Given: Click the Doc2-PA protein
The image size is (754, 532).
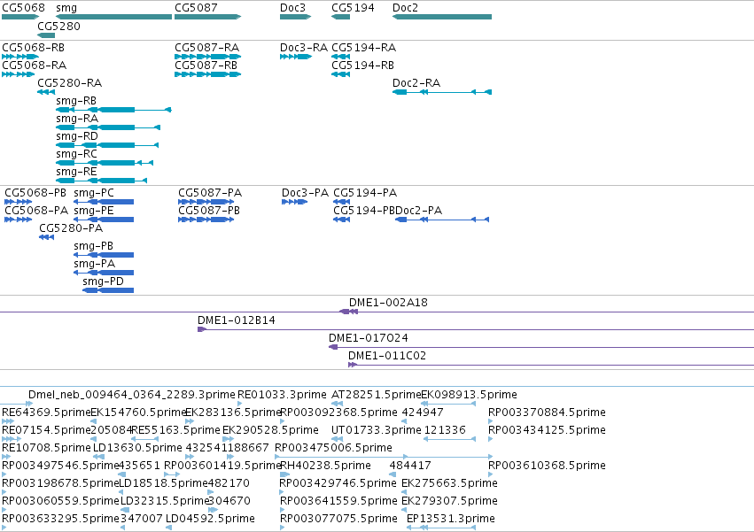Looking at the screenshot, I should (442, 220).
